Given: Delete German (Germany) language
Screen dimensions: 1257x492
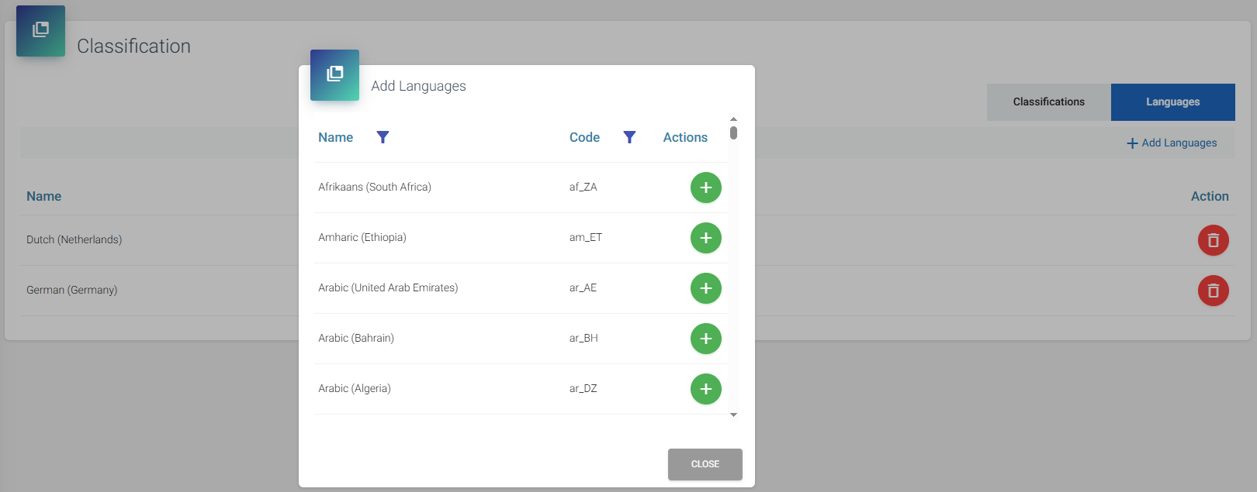Looking at the screenshot, I should pos(1213,291).
